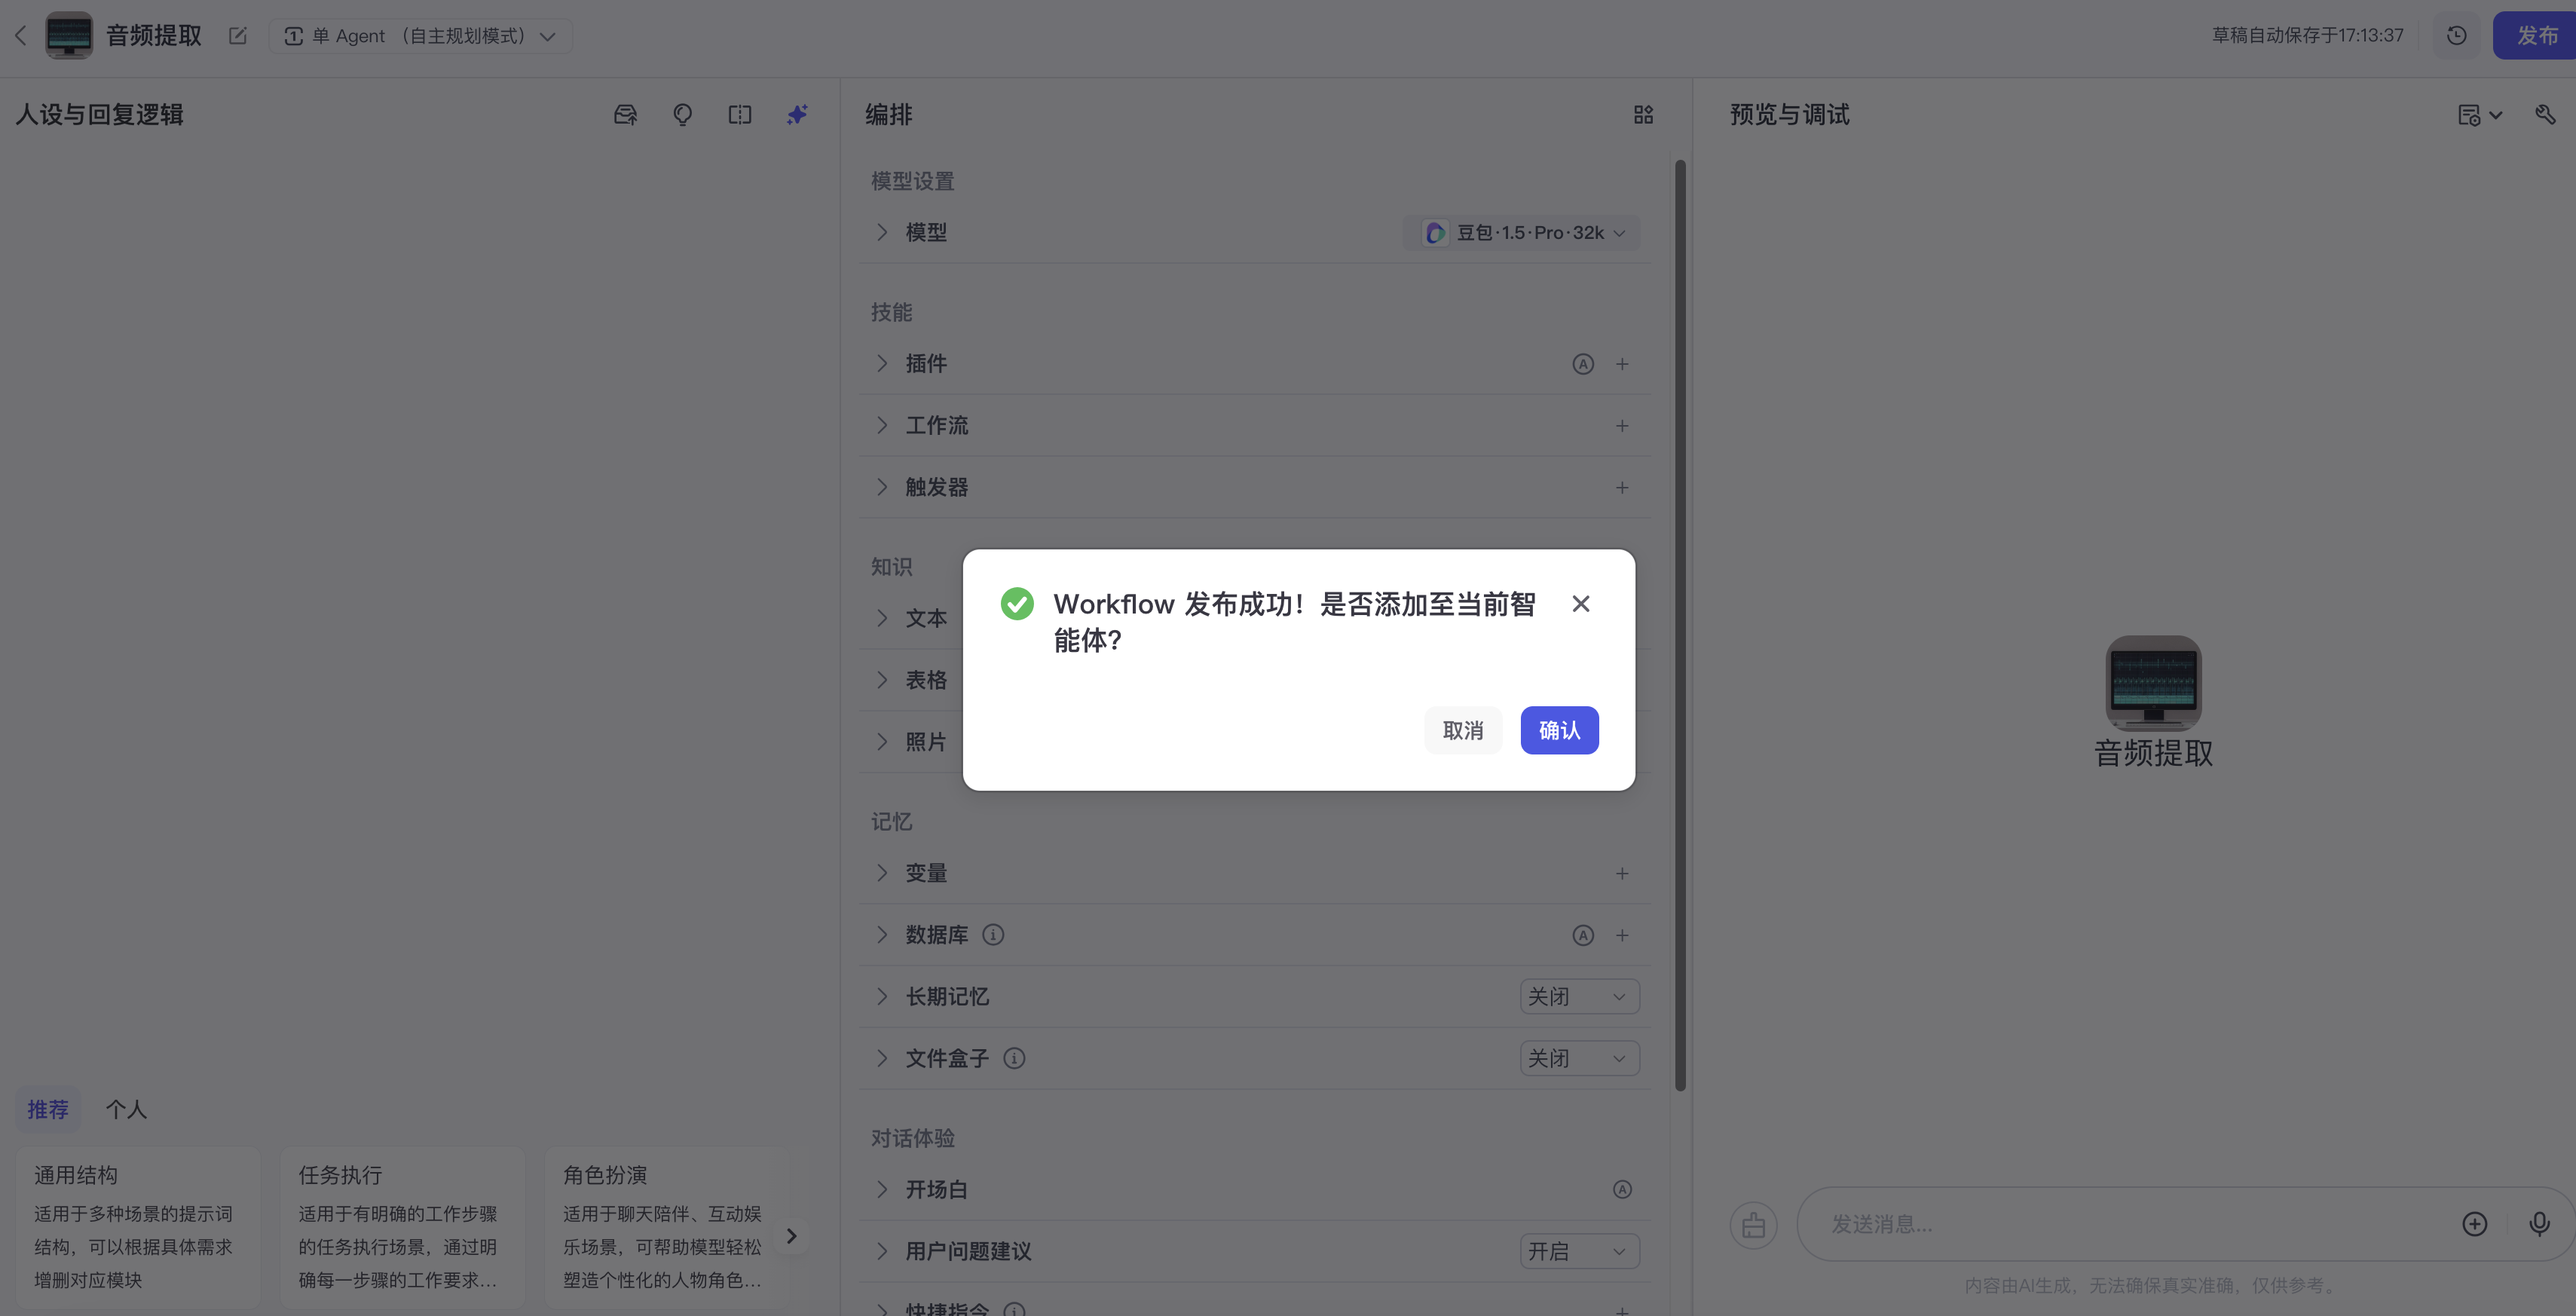Add a database with plus icon
2576x1316 pixels.
[1622, 936]
